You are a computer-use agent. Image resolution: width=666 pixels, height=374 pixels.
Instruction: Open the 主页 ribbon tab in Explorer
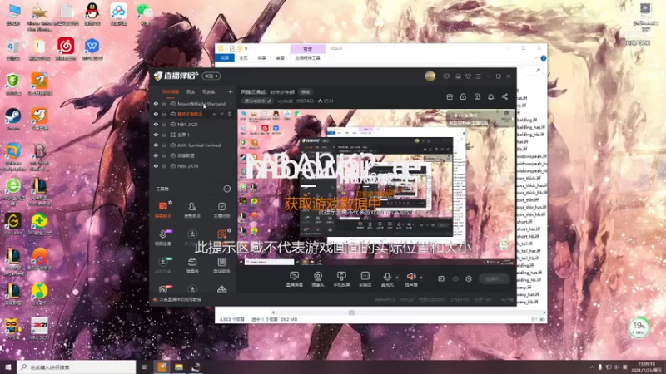[244, 57]
